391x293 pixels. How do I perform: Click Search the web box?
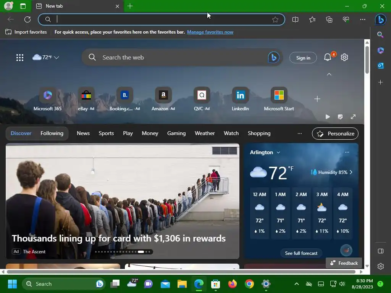pyautogui.click(x=182, y=58)
